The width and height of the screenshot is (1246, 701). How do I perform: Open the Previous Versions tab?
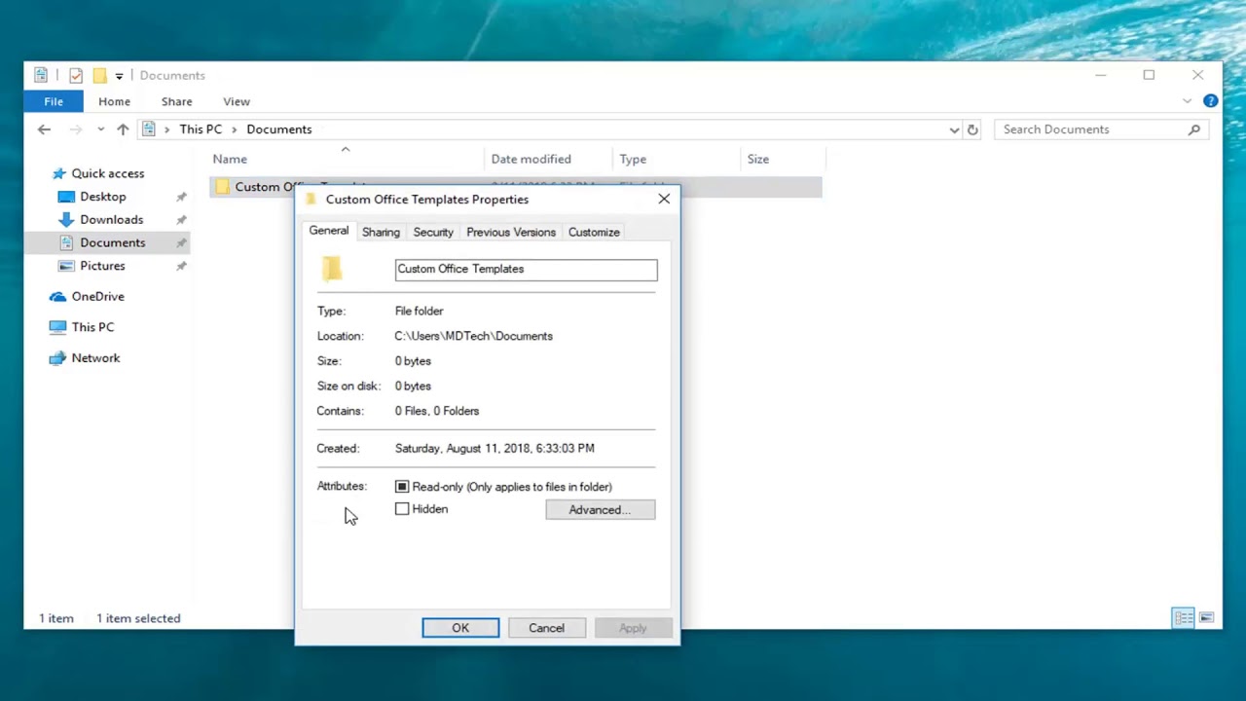pos(511,233)
